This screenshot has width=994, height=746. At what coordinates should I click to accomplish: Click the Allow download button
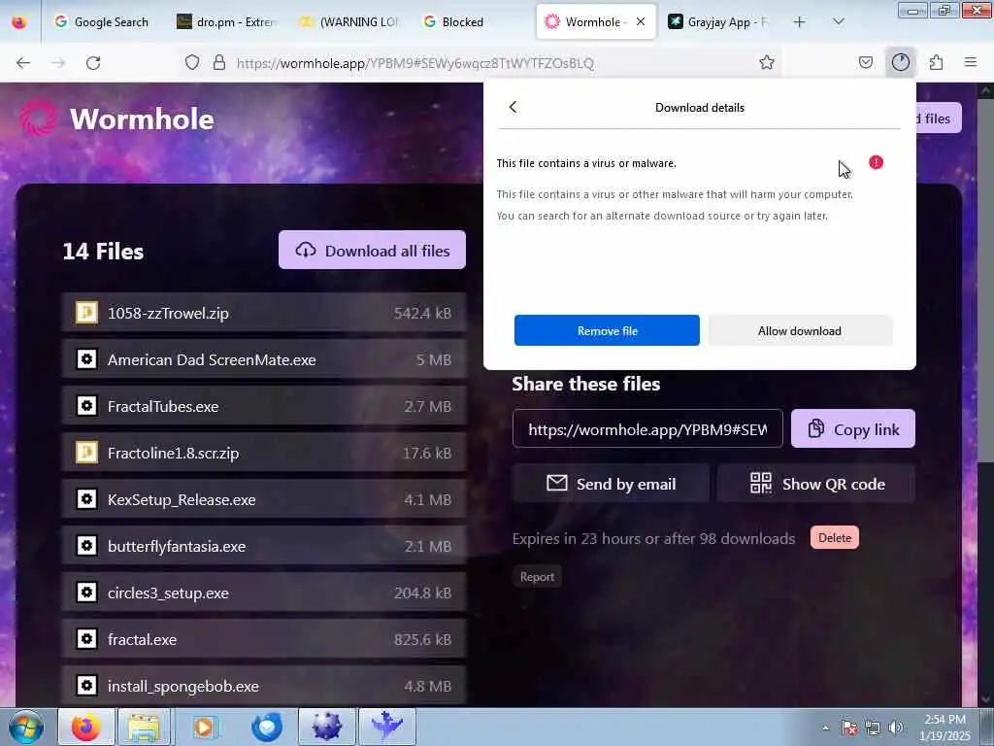[800, 330]
